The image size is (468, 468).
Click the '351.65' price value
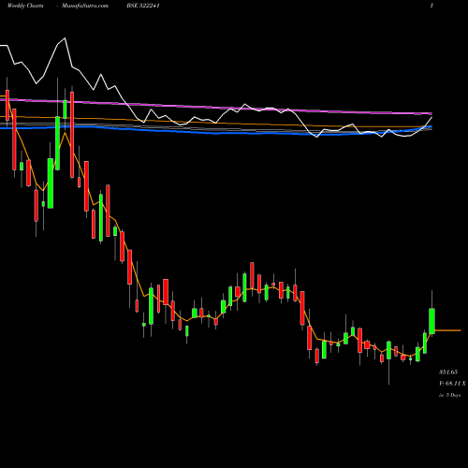click(448, 372)
